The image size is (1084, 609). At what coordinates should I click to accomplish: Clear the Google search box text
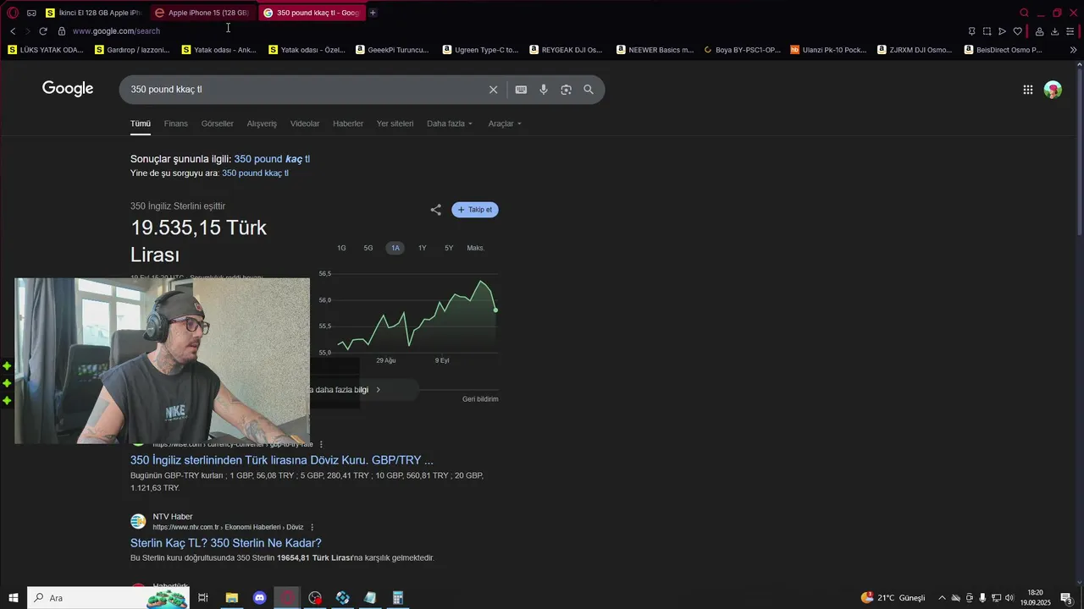click(x=493, y=90)
